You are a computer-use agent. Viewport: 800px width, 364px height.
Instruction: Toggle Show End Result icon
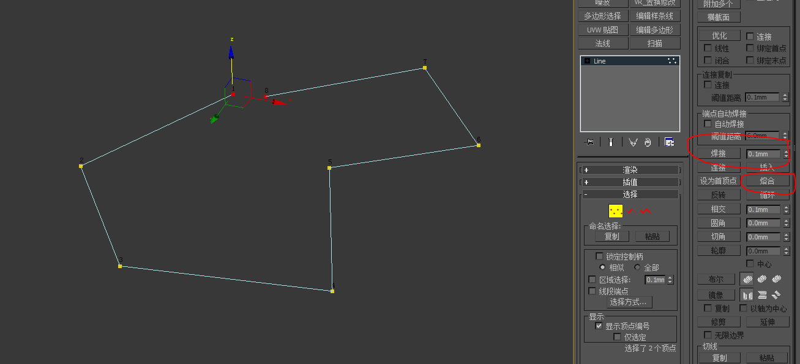[x=611, y=142]
